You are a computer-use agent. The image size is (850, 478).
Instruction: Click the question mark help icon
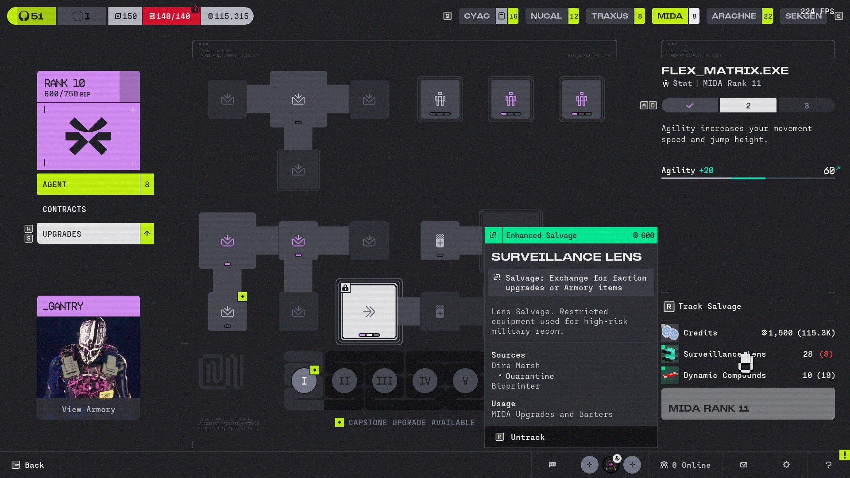coord(829,465)
